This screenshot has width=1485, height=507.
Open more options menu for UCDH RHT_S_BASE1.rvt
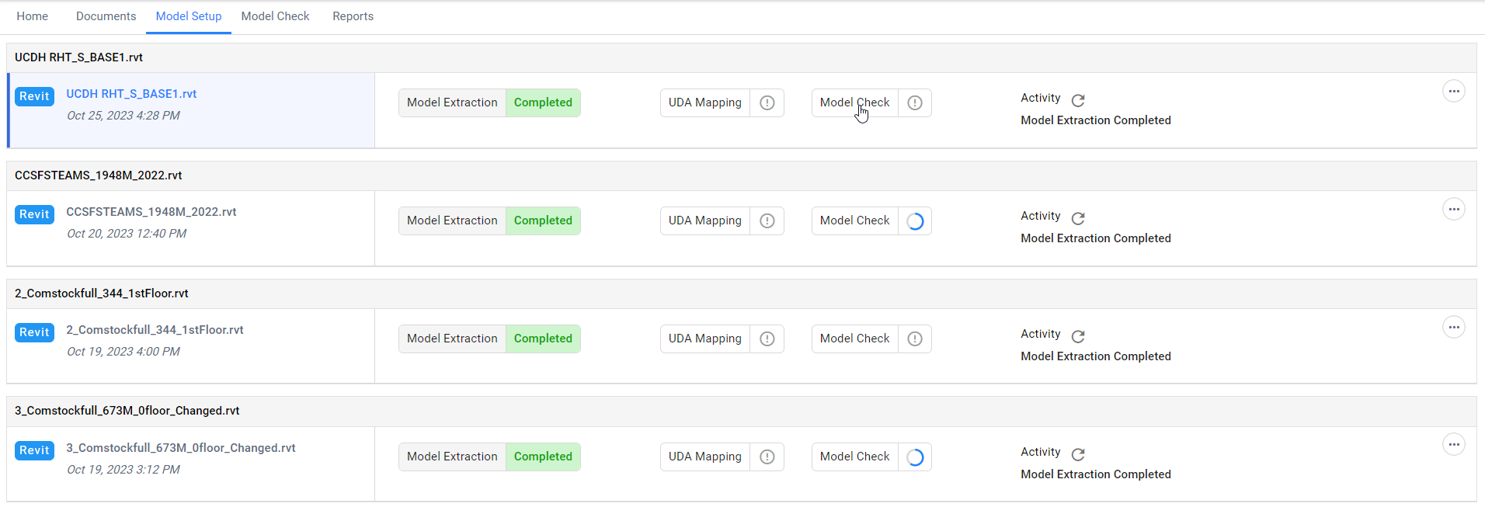click(1454, 92)
